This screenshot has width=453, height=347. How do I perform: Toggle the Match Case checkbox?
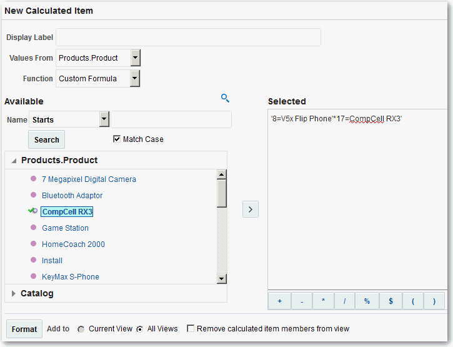[117, 139]
